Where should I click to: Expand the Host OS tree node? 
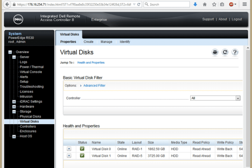point(14,137)
